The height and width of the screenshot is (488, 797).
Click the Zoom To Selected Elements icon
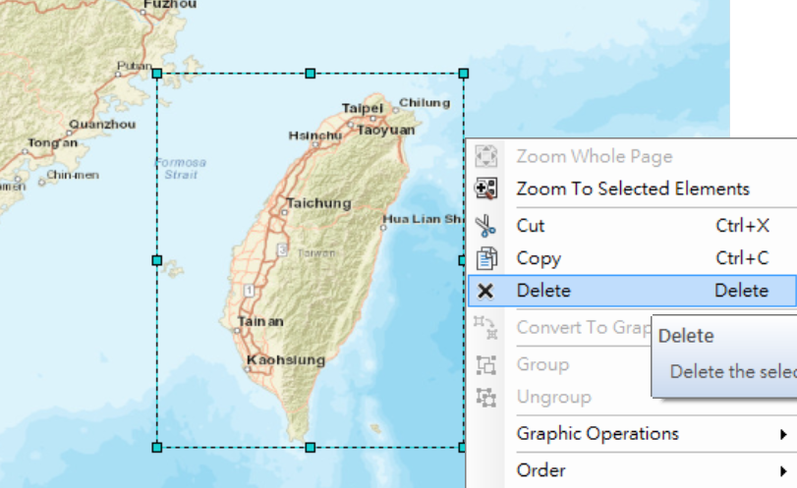click(485, 189)
